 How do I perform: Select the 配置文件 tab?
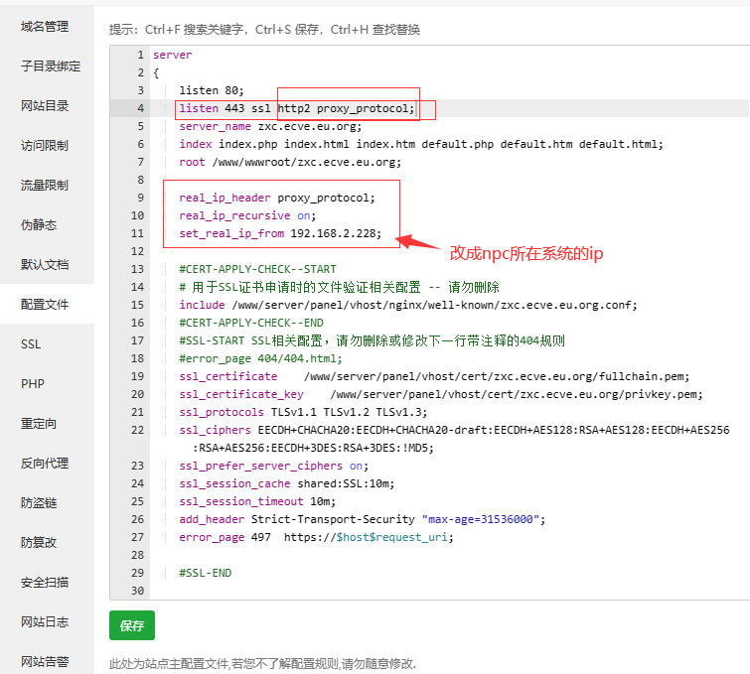coord(45,304)
